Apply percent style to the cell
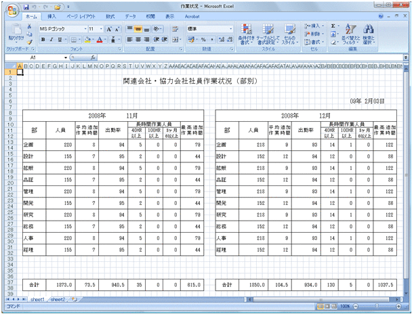The image size is (414, 316). tap(203, 40)
